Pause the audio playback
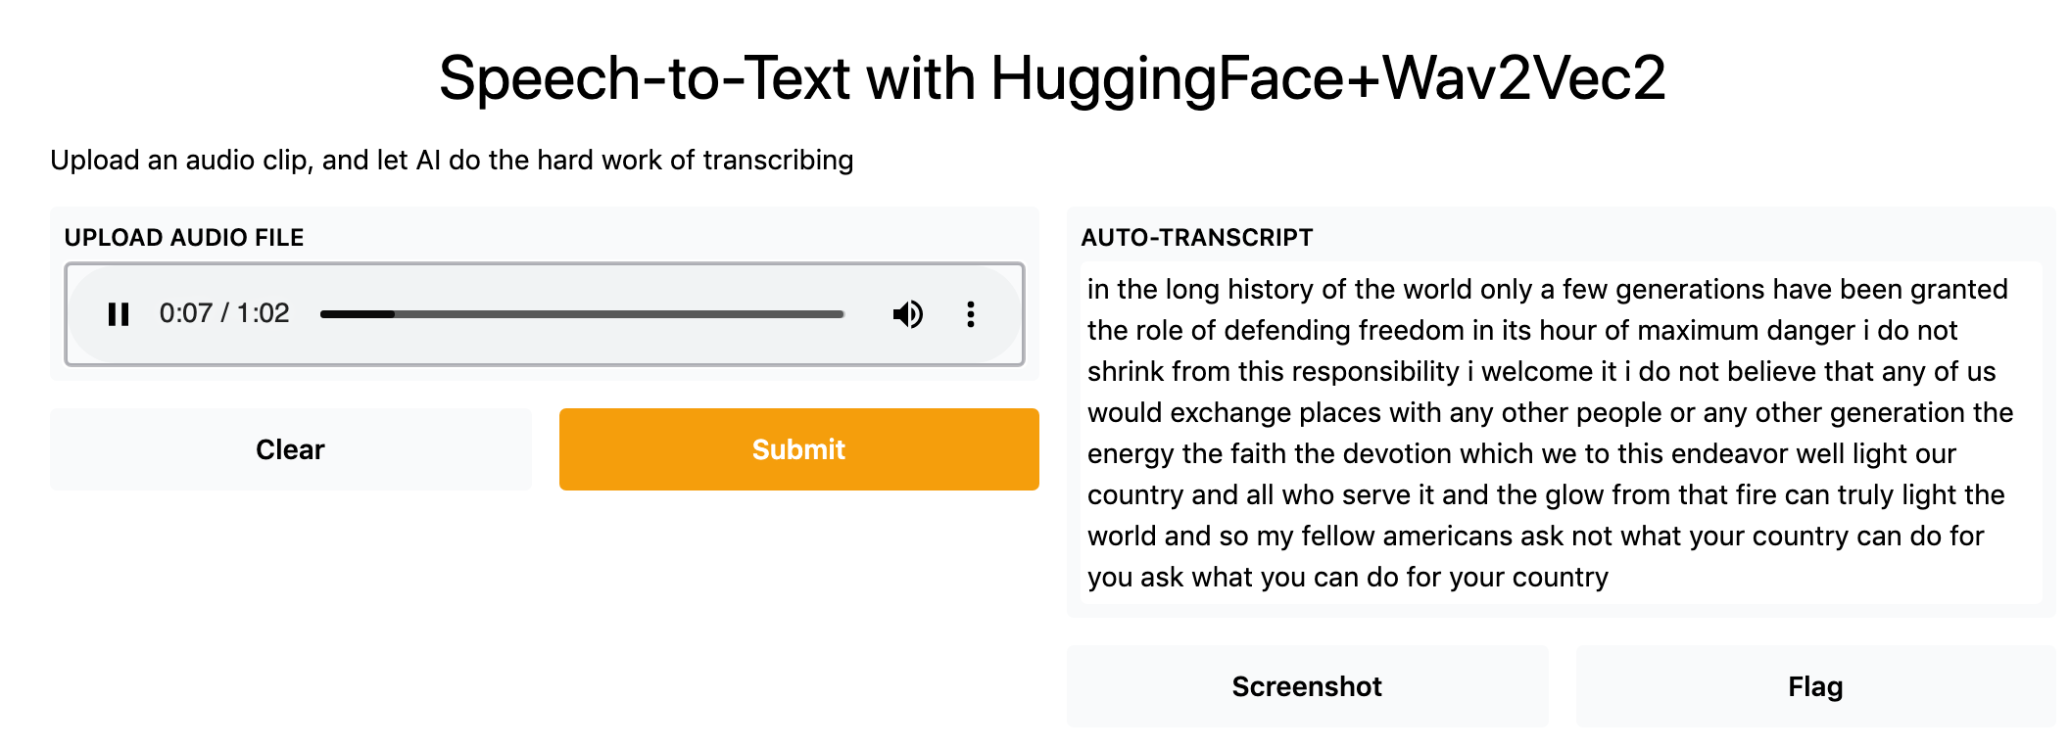This screenshot has height=748, width=2070. pos(119,314)
